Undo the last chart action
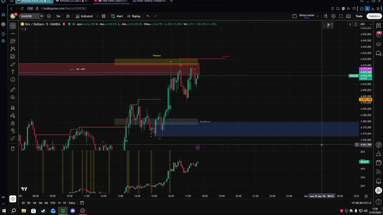The image size is (383, 215). 148,16
